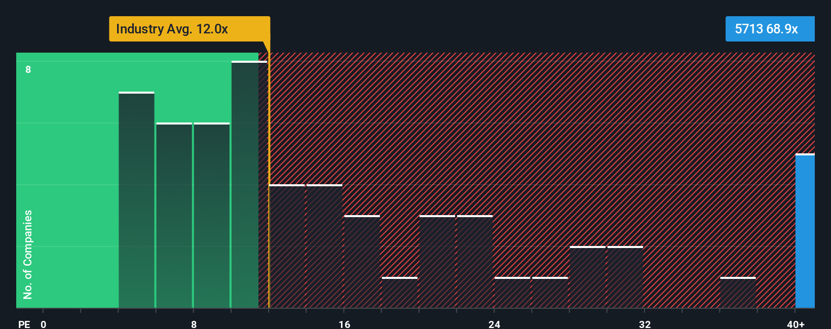Click the x-axis label 32
Image resolution: width=831 pixels, height=329 pixels.
click(645, 324)
